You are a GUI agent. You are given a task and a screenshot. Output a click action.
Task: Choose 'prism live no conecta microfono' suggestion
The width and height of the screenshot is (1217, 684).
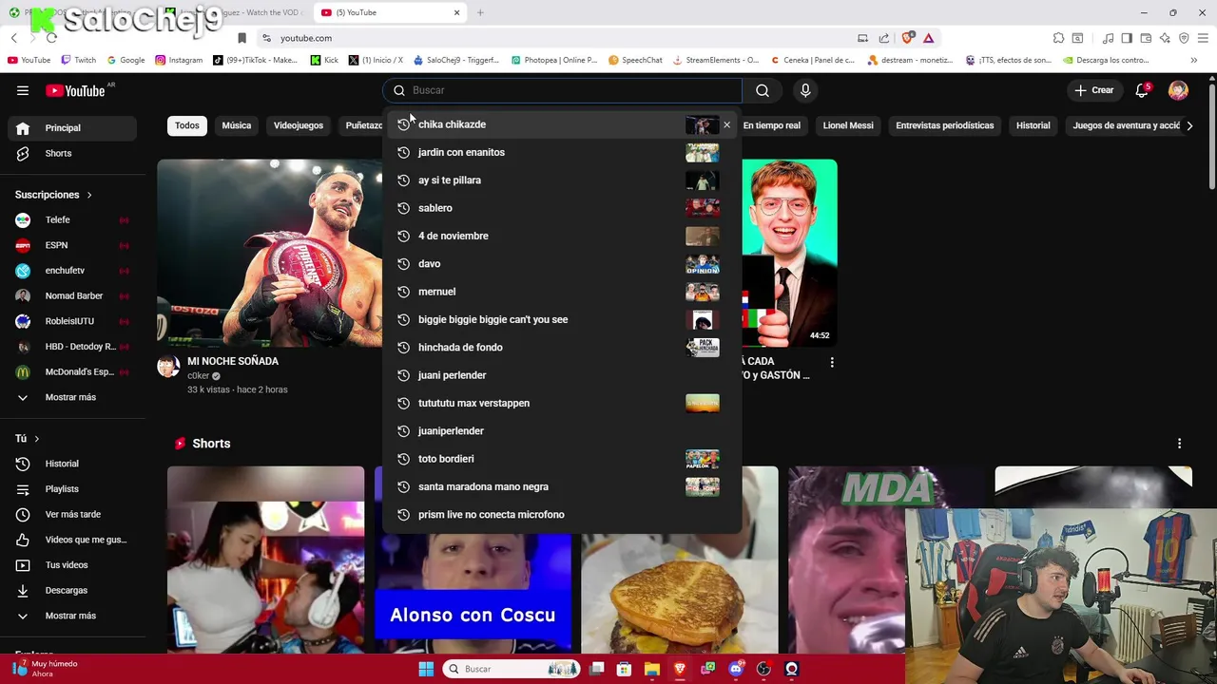coord(562,515)
